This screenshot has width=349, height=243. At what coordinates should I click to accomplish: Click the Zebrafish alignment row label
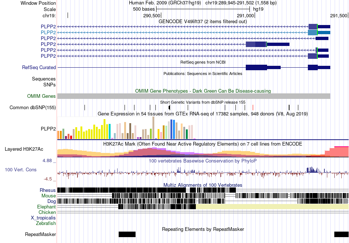click(46, 223)
